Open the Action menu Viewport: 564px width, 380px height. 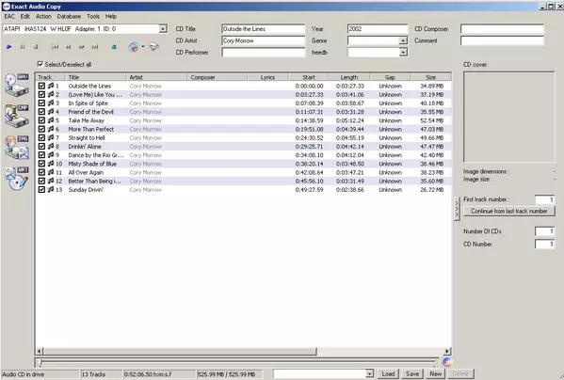tap(43, 16)
